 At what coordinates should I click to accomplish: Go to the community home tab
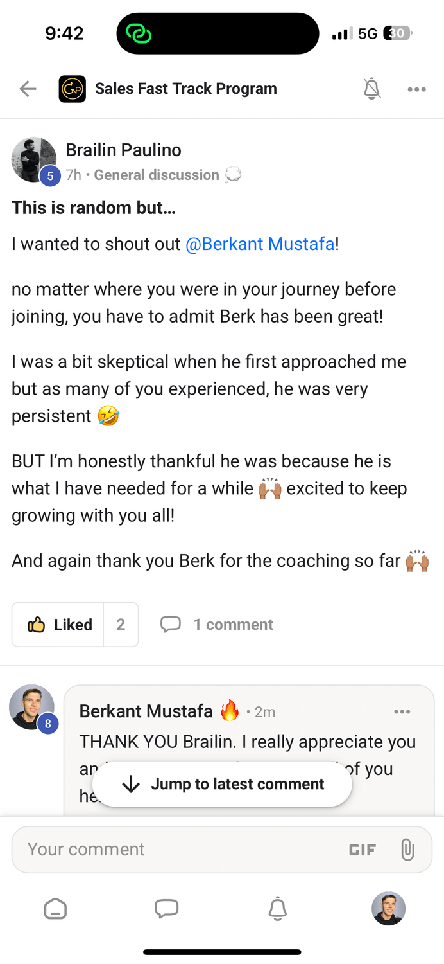tap(55, 909)
